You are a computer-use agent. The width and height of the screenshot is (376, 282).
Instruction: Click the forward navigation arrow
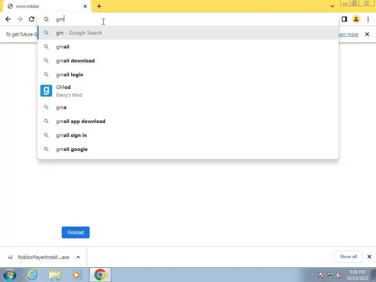[20, 19]
